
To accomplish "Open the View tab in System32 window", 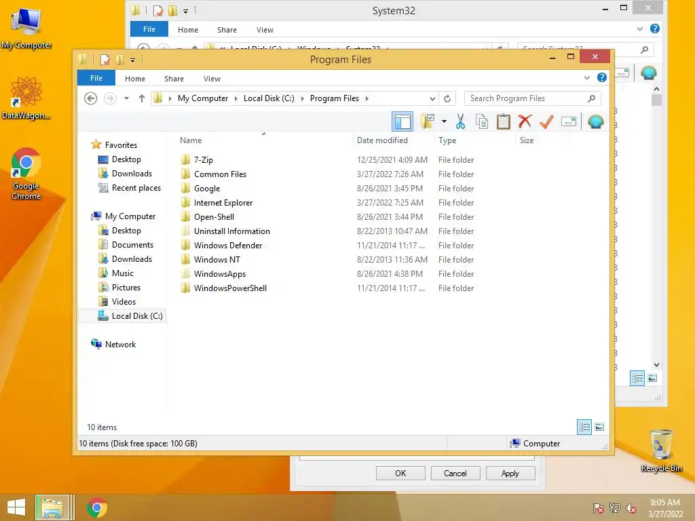I will 265,30.
